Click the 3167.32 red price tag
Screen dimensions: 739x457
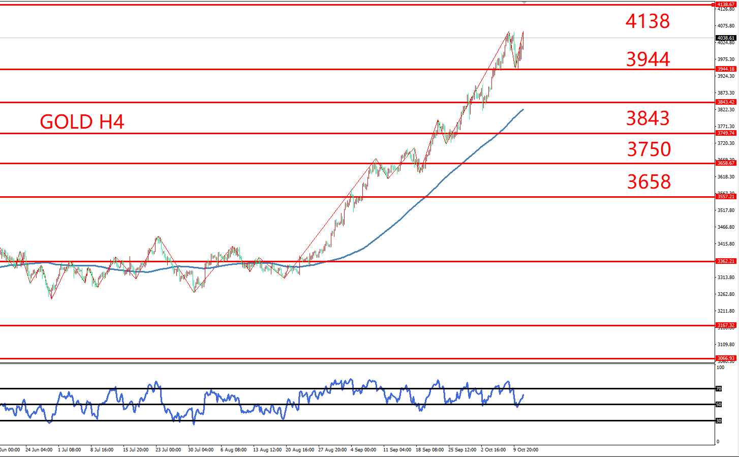tap(725, 325)
